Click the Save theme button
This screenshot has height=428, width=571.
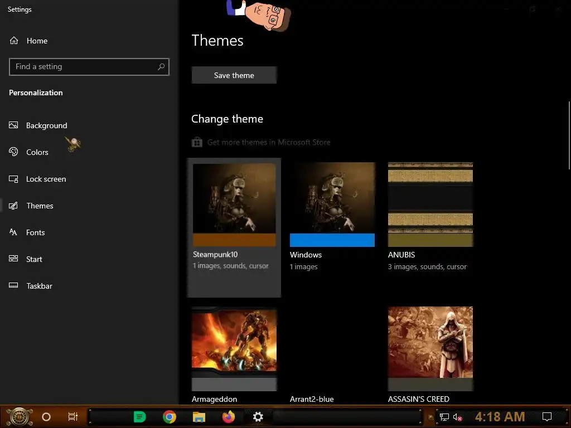(x=234, y=75)
